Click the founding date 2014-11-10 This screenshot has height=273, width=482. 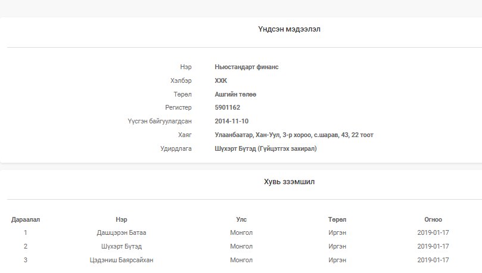(232, 121)
